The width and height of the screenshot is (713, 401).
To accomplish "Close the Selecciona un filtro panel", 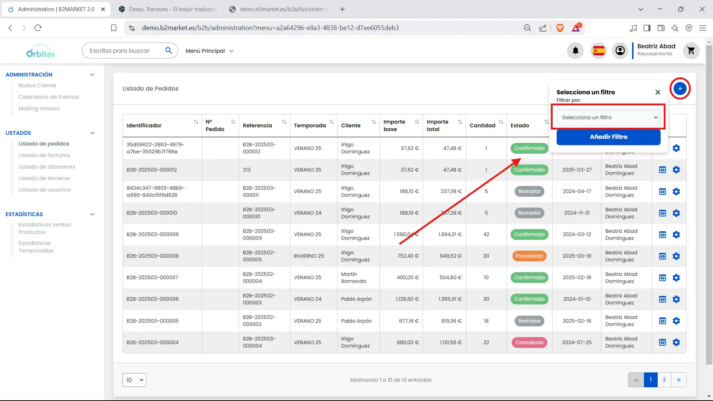I will pos(658,92).
